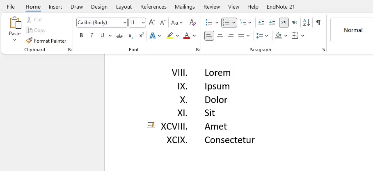
Task: Expand bullet library dropdown arrow
Action: (x=217, y=23)
